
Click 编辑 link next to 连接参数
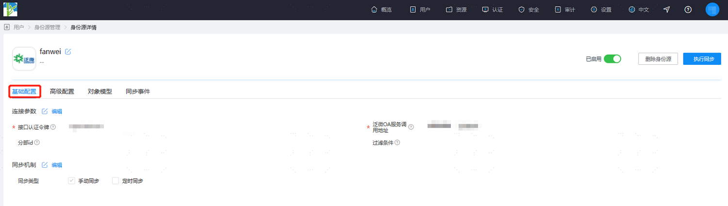[x=57, y=111]
